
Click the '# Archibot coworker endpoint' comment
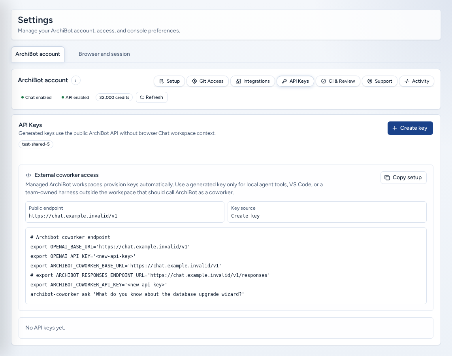(x=70, y=237)
